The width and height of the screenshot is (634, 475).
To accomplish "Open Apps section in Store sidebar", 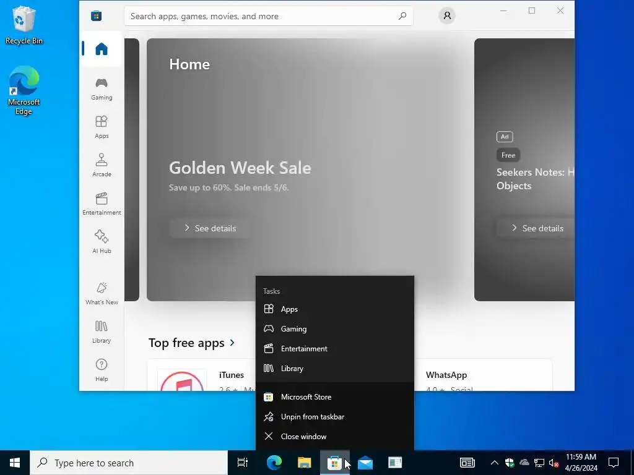I will point(102,127).
